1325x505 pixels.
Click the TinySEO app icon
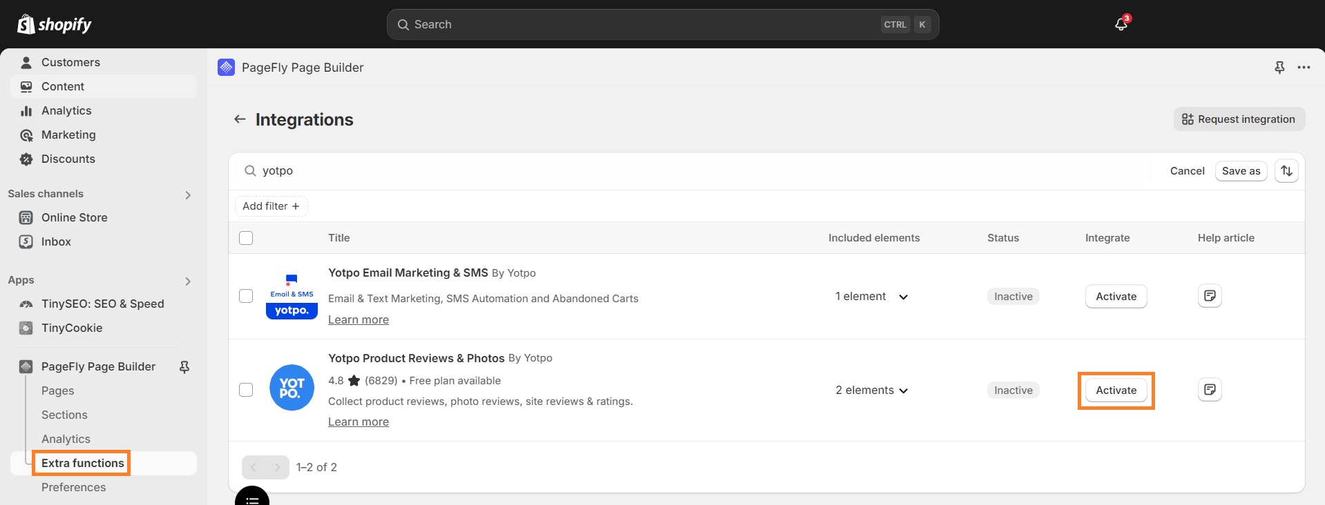(x=26, y=304)
